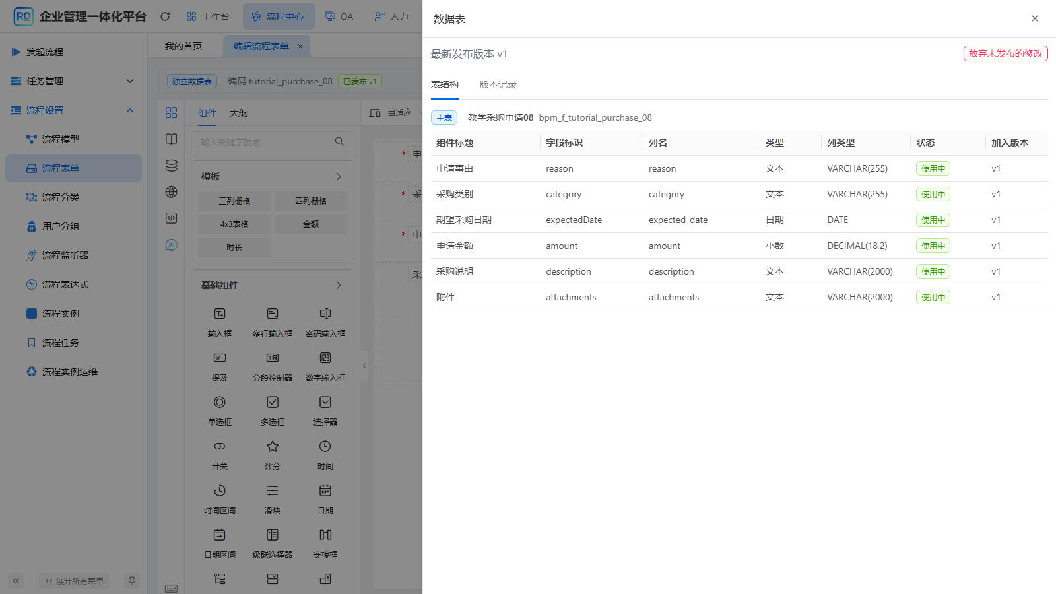The width and height of the screenshot is (1056, 594).
Task: Open the 工作台 top menu
Action: (x=208, y=16)
